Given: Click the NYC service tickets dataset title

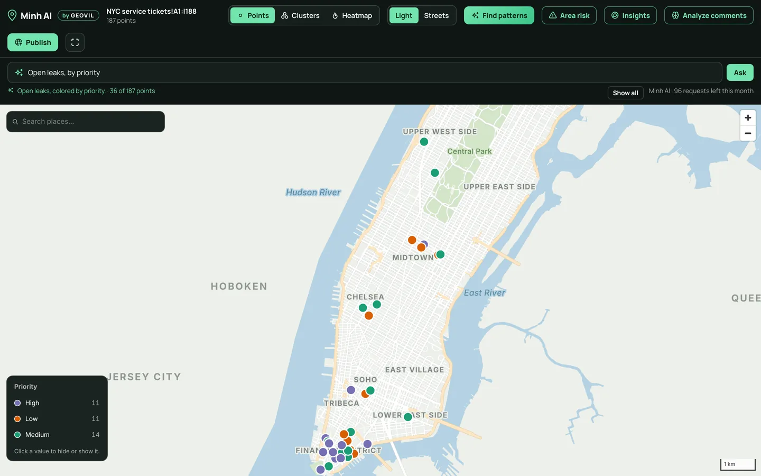Looking at the screenshot, I should pos(151,11).
